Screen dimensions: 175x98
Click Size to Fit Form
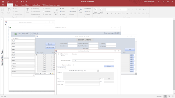(95, 11)
